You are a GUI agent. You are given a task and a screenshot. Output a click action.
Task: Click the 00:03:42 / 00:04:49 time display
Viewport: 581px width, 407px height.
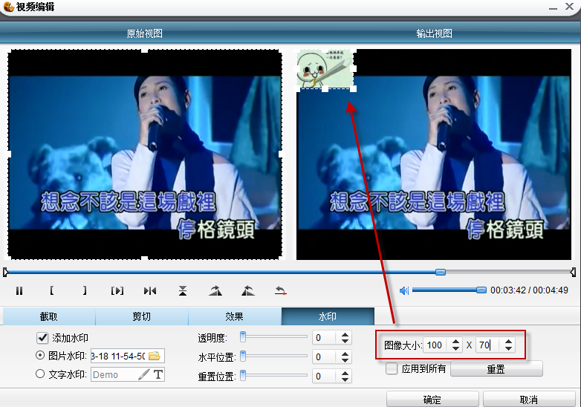[x=529, y=290]
